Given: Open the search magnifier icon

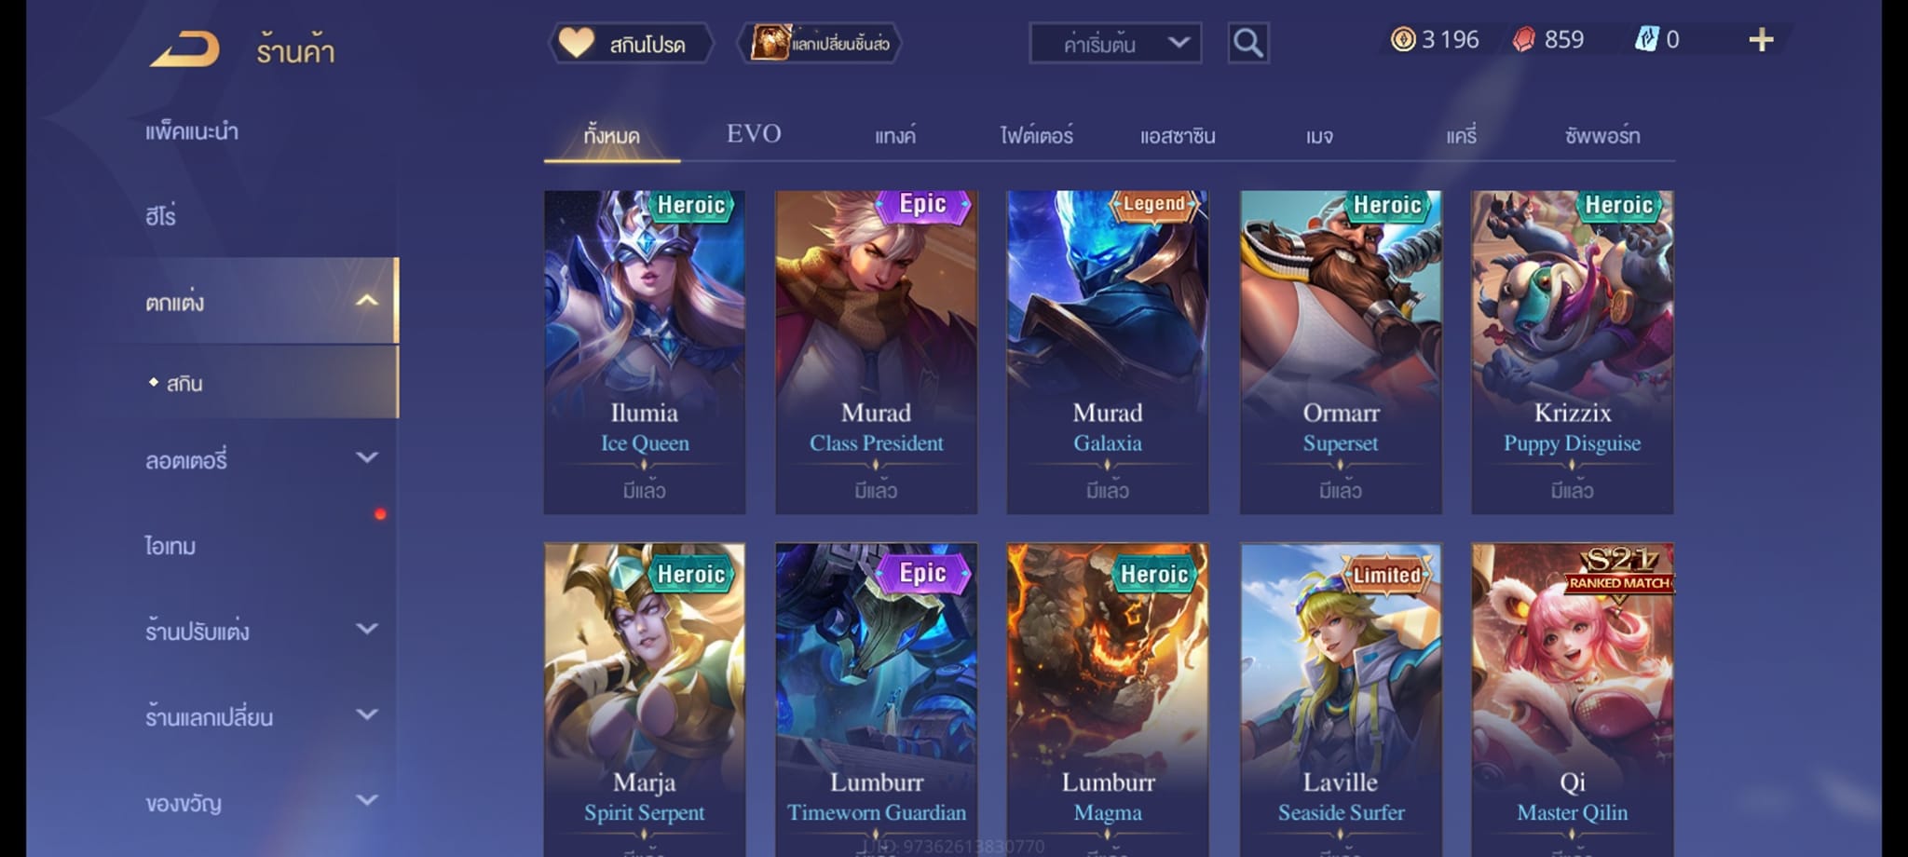Looking at the screenshot, I should pyautogui.click(x=1247, y=43).
